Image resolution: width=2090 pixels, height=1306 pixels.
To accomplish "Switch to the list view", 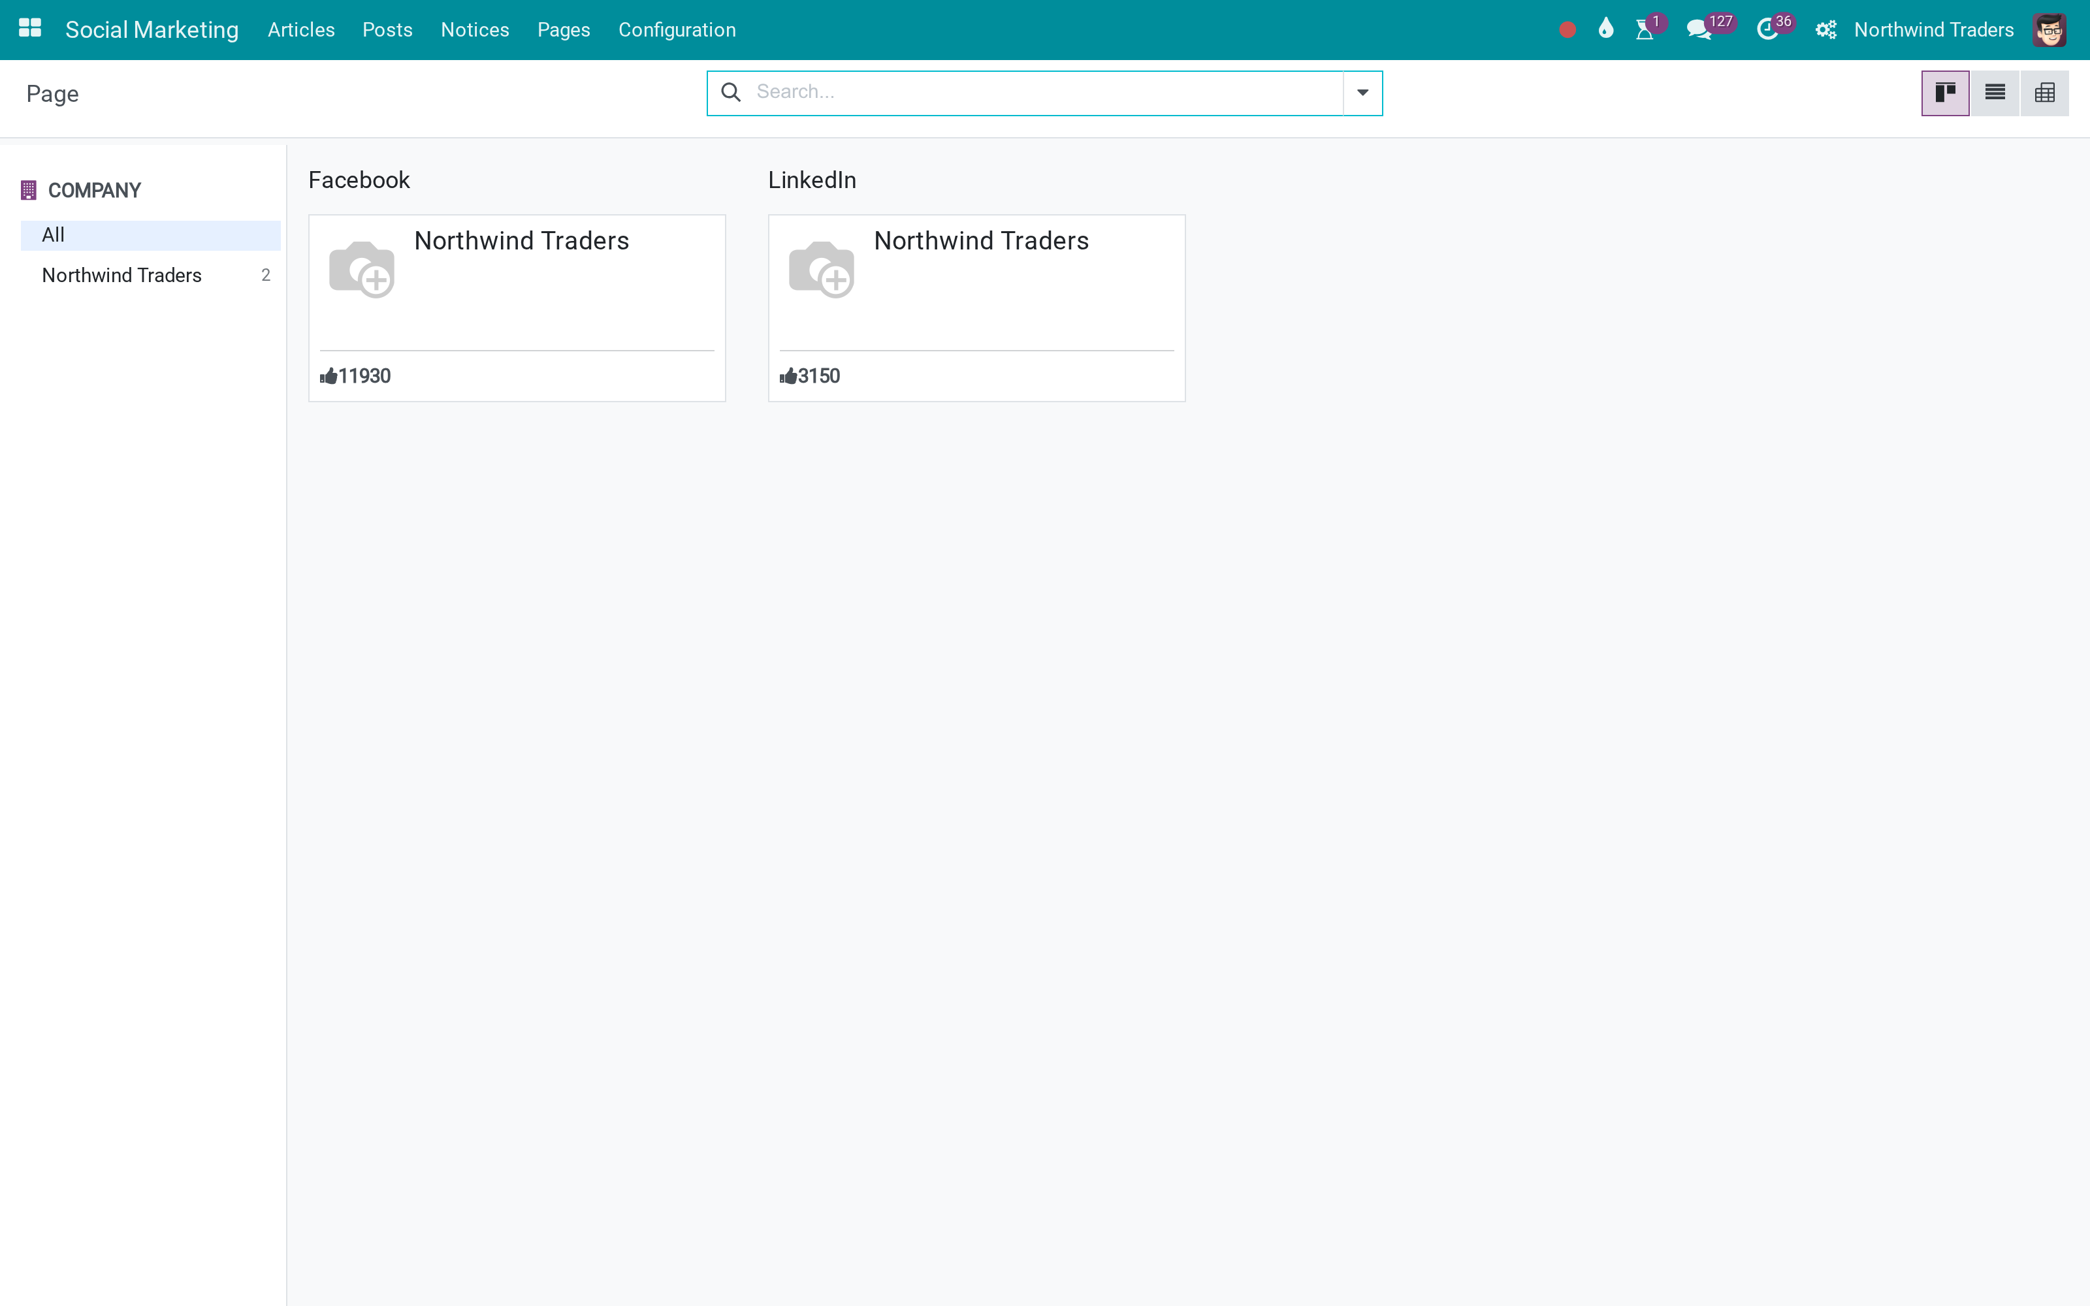I will [x=1995, y=93].
